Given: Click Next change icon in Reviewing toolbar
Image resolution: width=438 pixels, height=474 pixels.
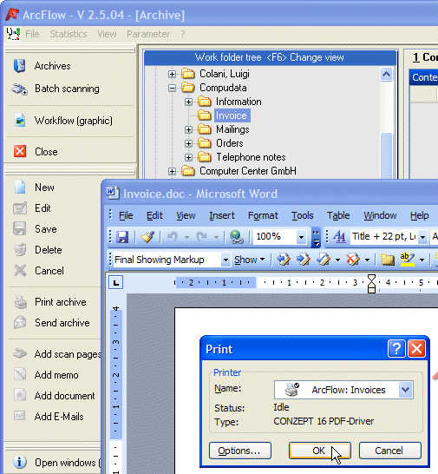Looking at the screenshot, I should click(x=304, y=260).
